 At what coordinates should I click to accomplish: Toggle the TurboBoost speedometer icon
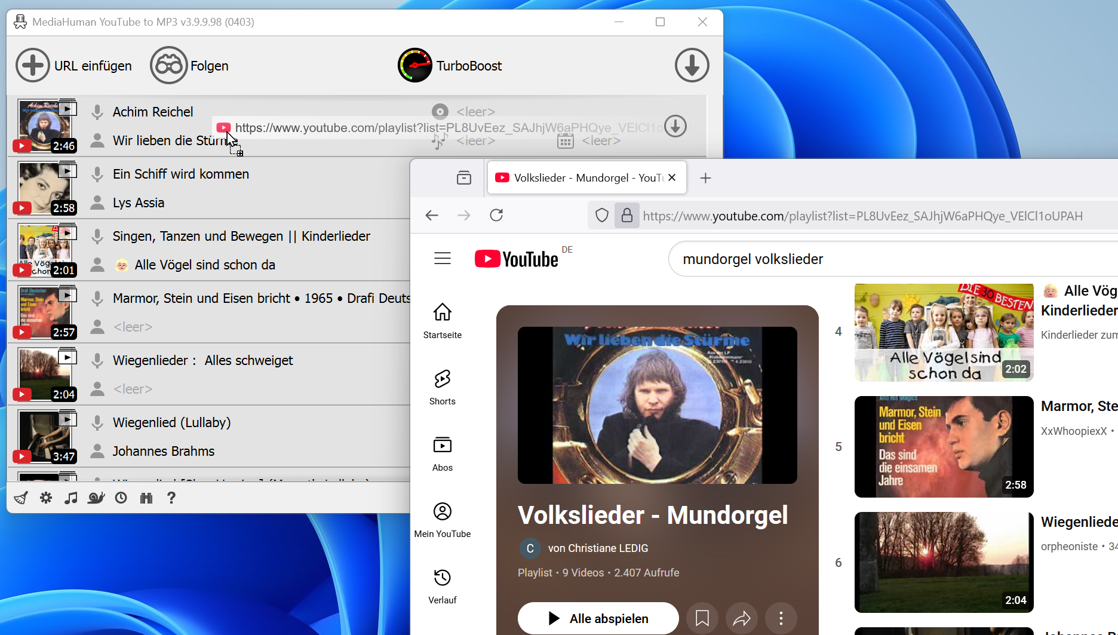tap(415, 66)
